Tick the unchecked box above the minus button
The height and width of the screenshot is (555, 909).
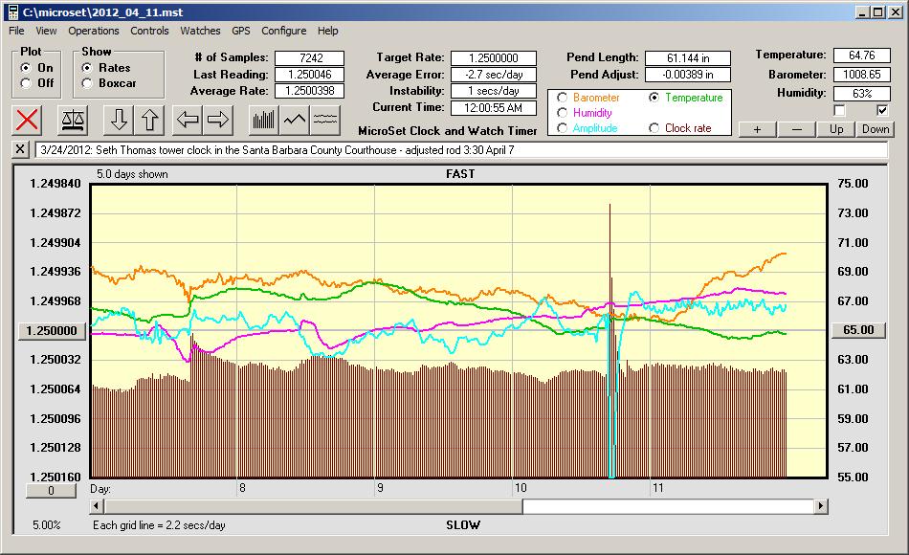[839, 110]
